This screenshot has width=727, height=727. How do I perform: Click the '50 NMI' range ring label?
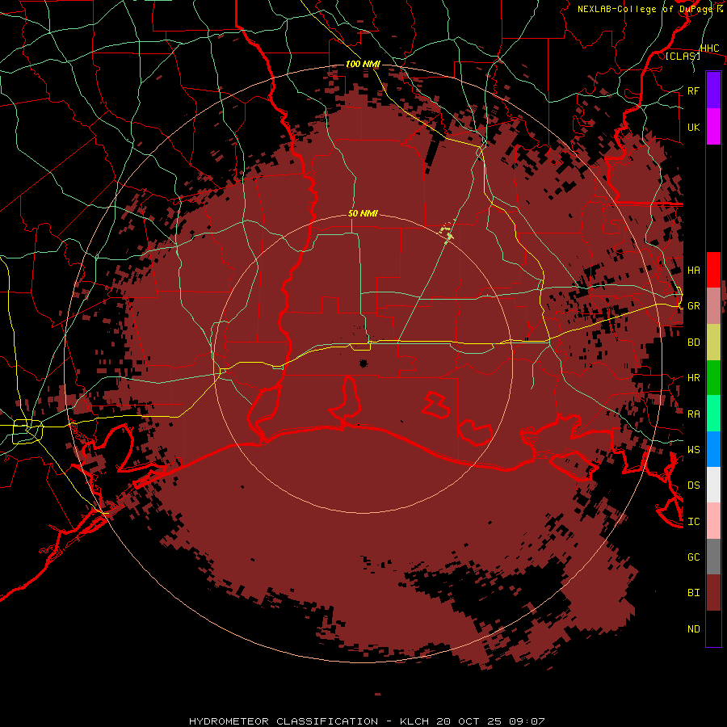tap(363, 213)
